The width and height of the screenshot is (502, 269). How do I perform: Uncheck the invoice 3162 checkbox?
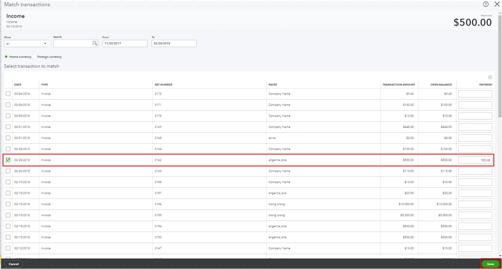pyautogui.click(x=8, y=160)
